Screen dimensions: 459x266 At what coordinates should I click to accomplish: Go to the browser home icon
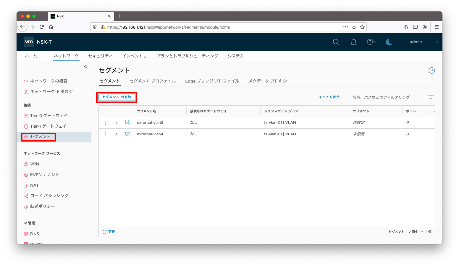(51, 27)
